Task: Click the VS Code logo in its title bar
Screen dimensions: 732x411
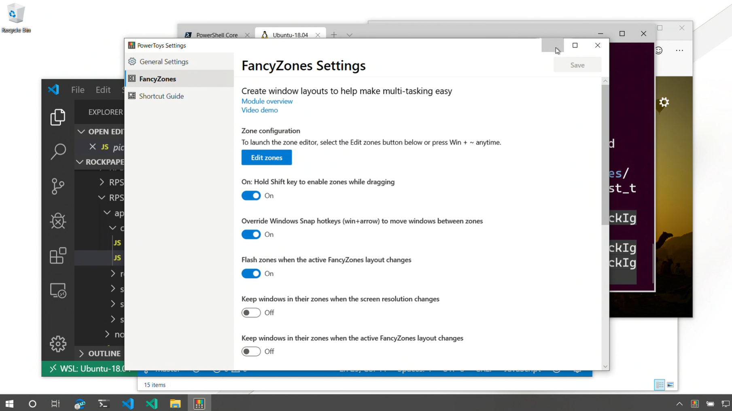Action: (x=53, y=89)
